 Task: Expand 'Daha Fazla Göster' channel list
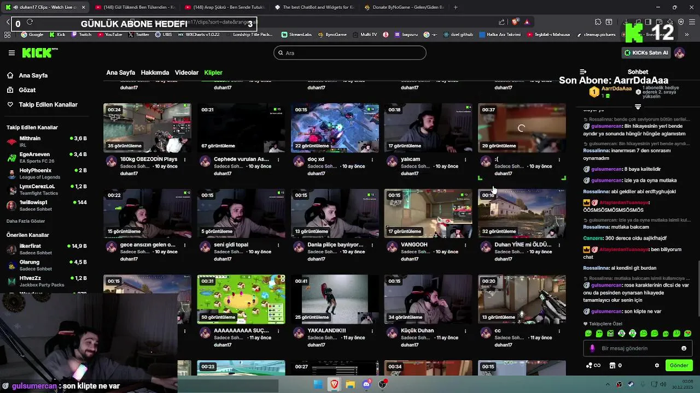(26, 221)
